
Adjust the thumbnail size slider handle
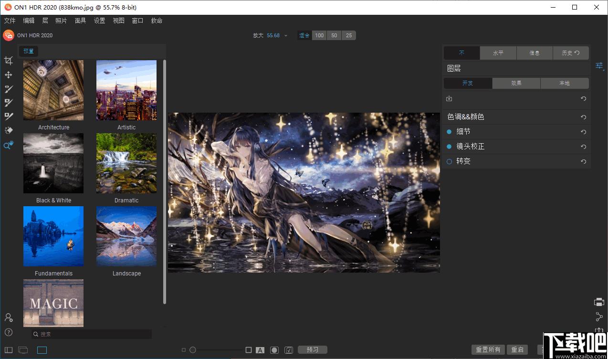(193, 350)
